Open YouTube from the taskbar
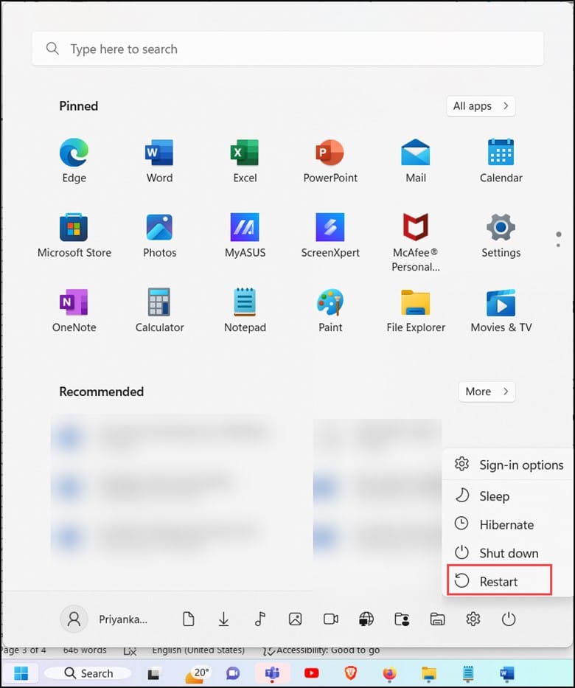This screenshot has height=688, width=575. [311, 673]
